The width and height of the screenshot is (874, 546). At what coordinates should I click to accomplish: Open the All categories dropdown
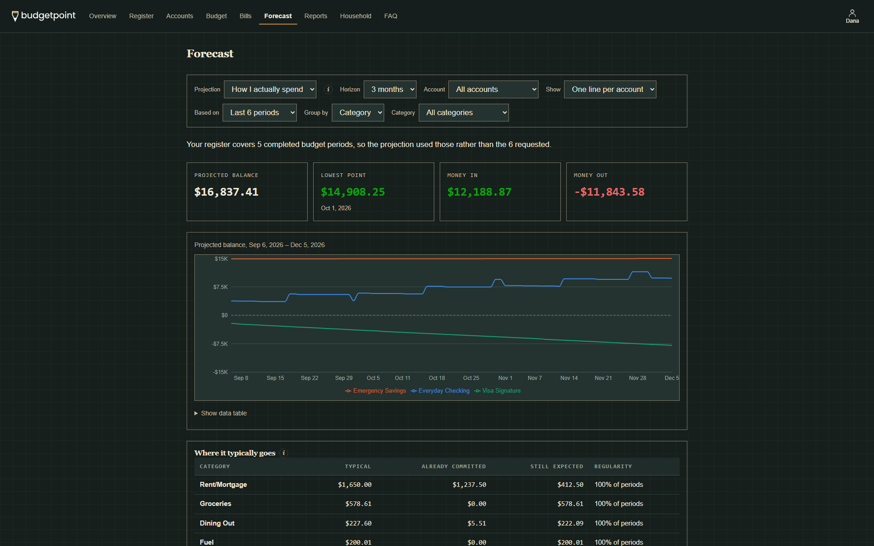point(463,113)
